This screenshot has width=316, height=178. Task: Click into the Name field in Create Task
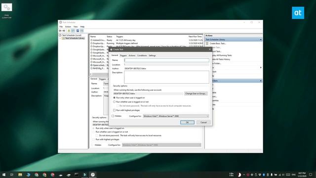(x=167, y=60)
